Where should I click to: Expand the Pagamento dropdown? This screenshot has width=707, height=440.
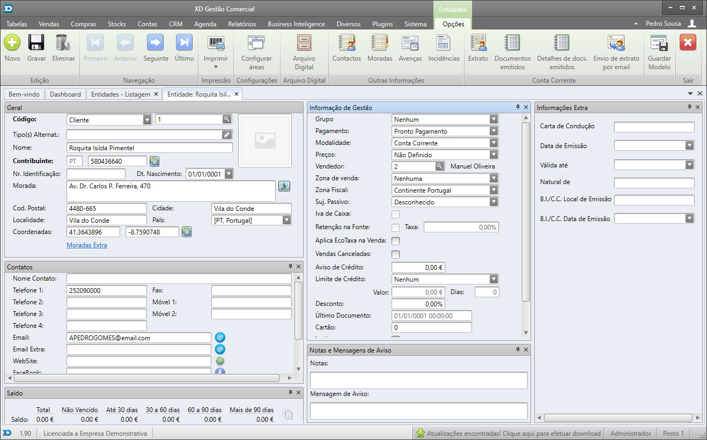click(494, 131)
